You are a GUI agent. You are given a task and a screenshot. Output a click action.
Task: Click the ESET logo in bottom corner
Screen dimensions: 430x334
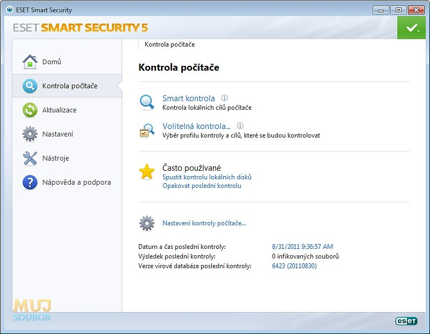(x=406, y=321)
